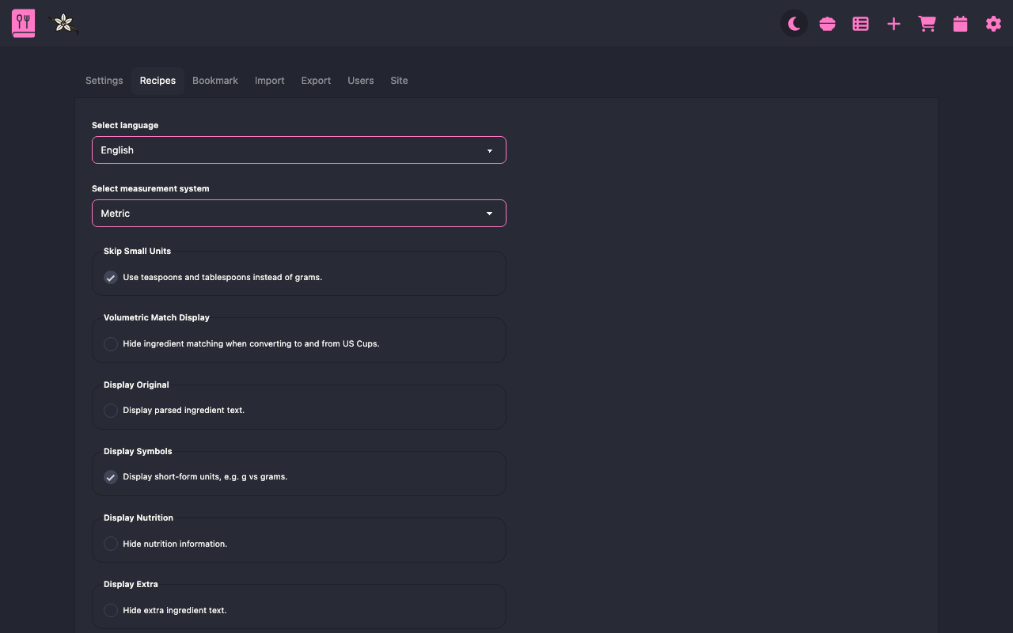
Task: Click the Volumetric Match Display heading
Action: pos(157,317)
